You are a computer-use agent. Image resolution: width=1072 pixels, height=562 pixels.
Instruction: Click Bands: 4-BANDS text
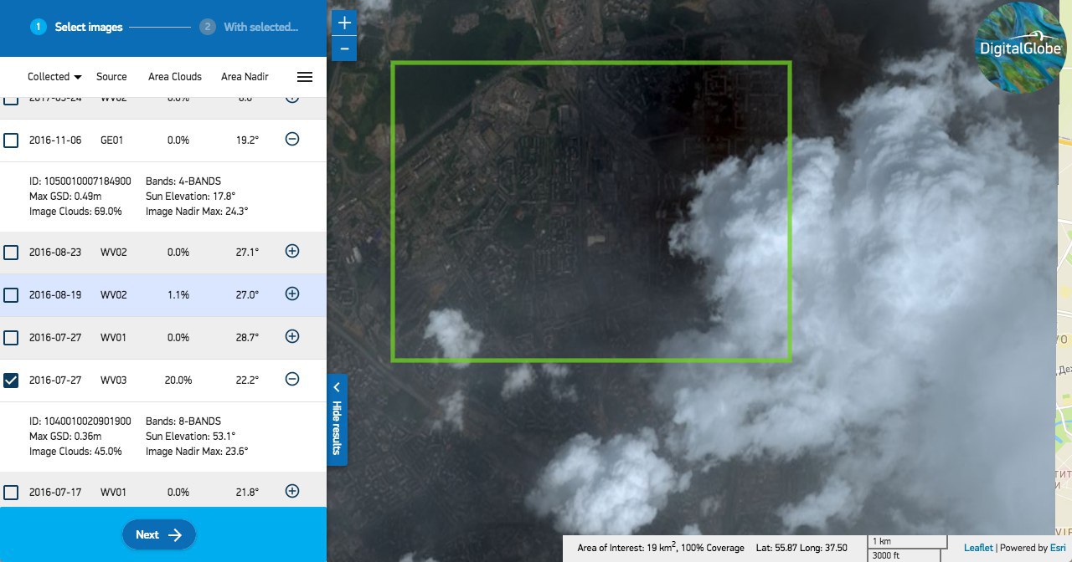coord(183,181)
